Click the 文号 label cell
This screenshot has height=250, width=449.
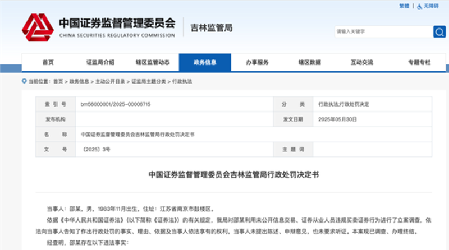[56, 149]
